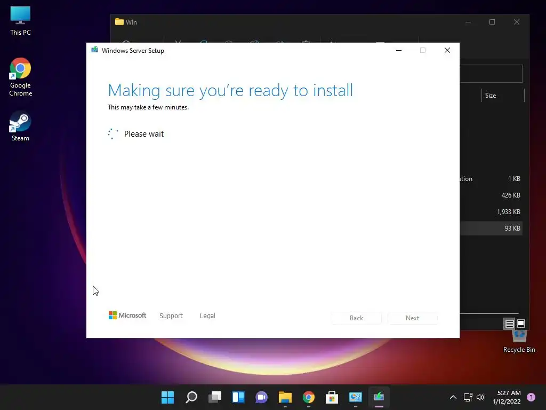Open the Google Chrome desktop shortcut
The width and height of the screenshot is (546, 410).
point(20,77)
